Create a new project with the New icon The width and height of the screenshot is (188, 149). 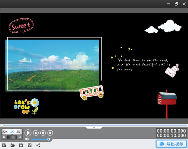pyautogui.click(x=4, y=145)
